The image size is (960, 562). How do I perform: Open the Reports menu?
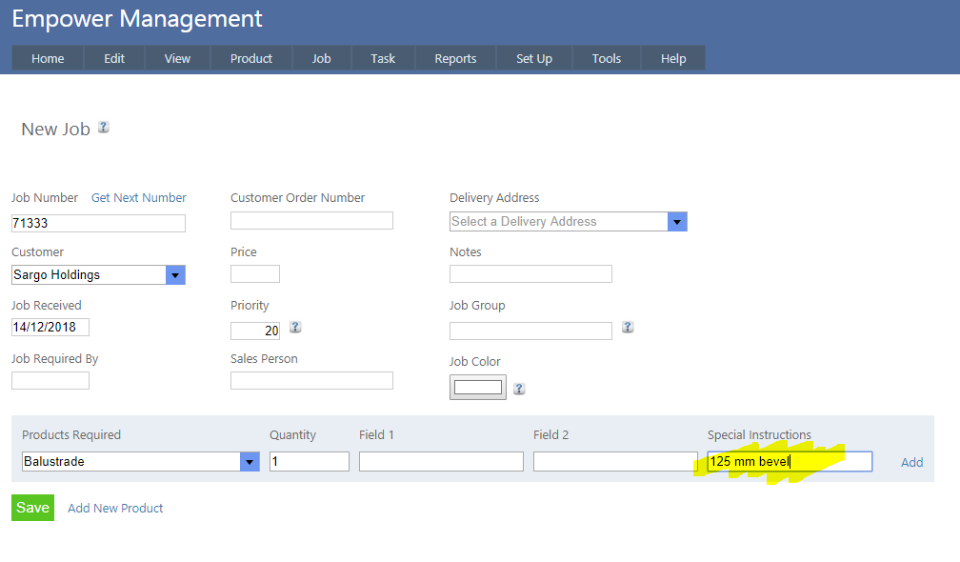tap(455, 58)
